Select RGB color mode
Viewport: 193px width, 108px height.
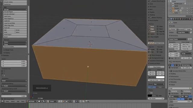186,97
